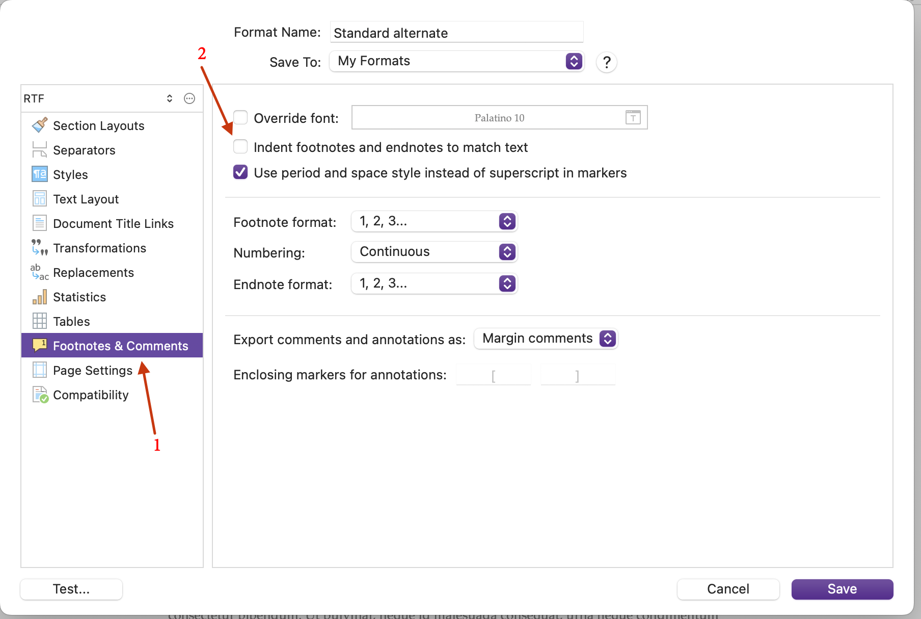Click the Save button

pos(842,589)
